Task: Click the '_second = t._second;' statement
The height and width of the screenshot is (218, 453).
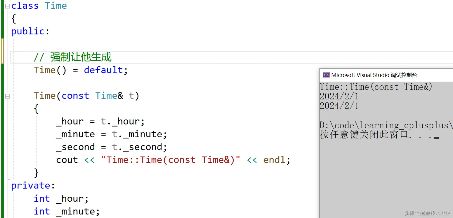Action: [112, 147]
